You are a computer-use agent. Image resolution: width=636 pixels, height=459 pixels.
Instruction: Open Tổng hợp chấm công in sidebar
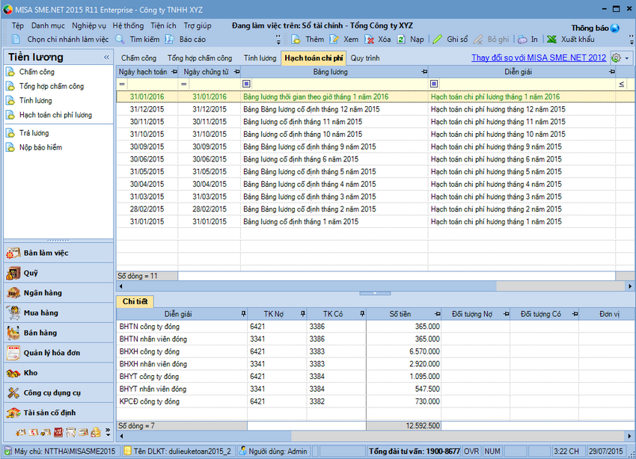52,86
